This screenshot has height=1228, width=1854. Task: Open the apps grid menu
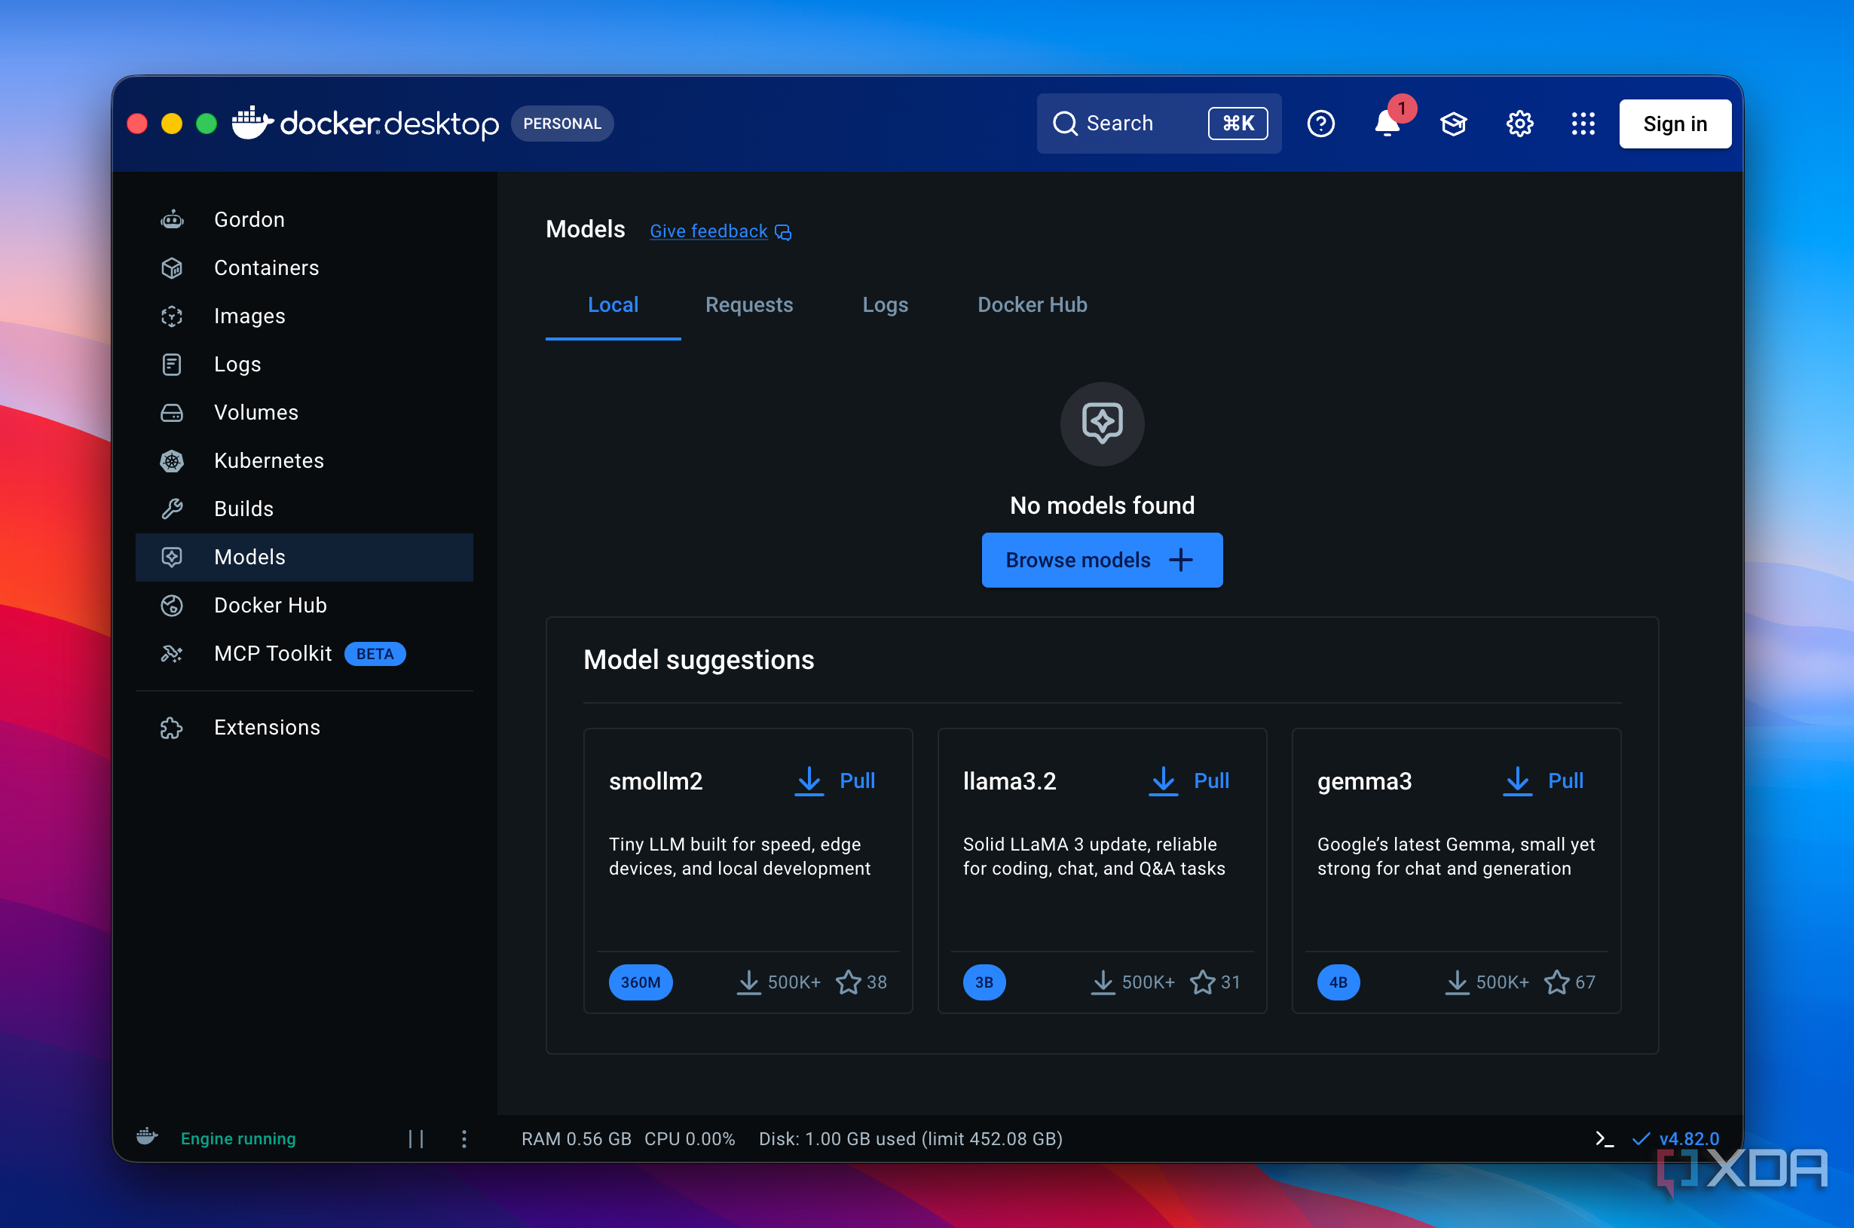point(1582,124)
